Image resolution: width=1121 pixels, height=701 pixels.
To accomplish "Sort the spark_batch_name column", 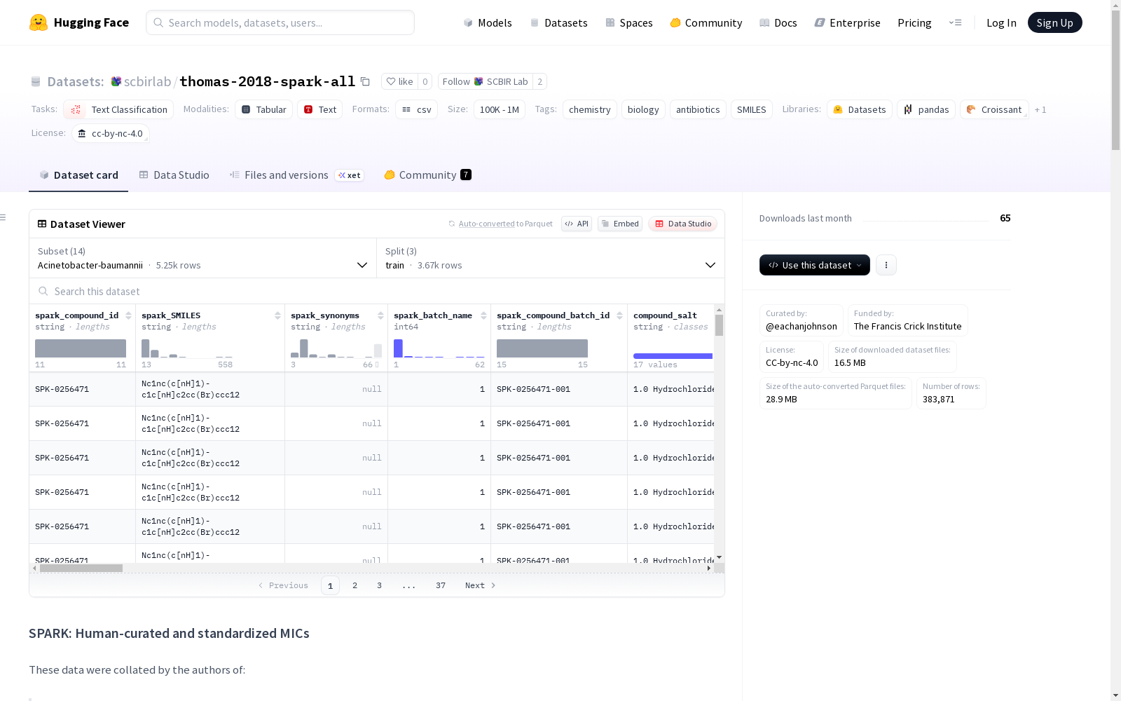I will [483, 315].
